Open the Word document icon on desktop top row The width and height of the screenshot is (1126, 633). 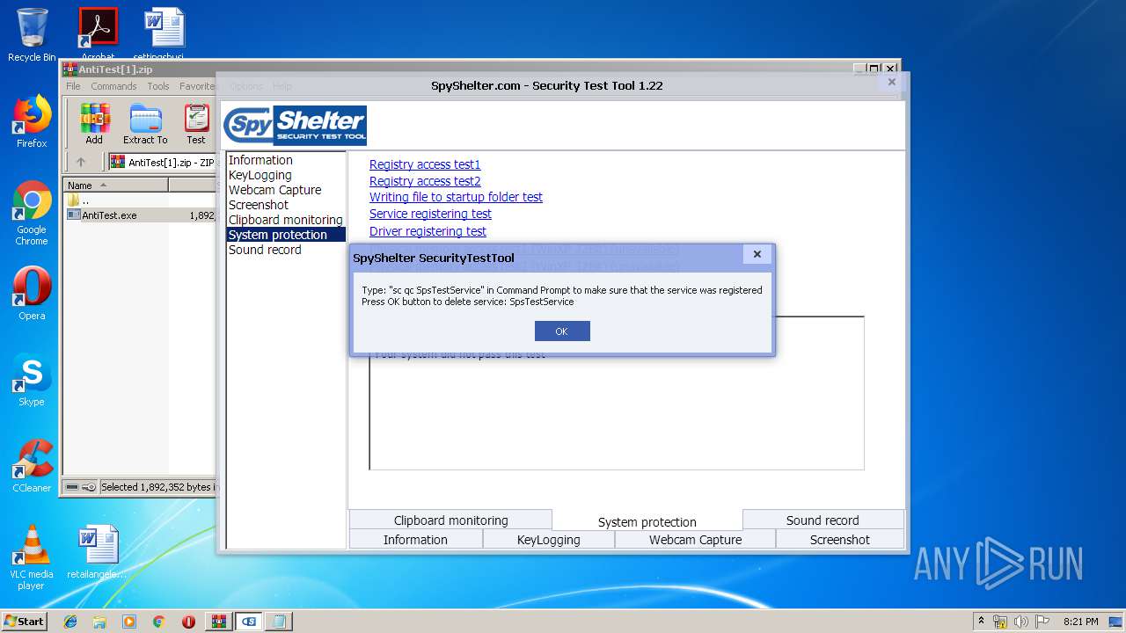pyautogui.click(x=165, y=33)
